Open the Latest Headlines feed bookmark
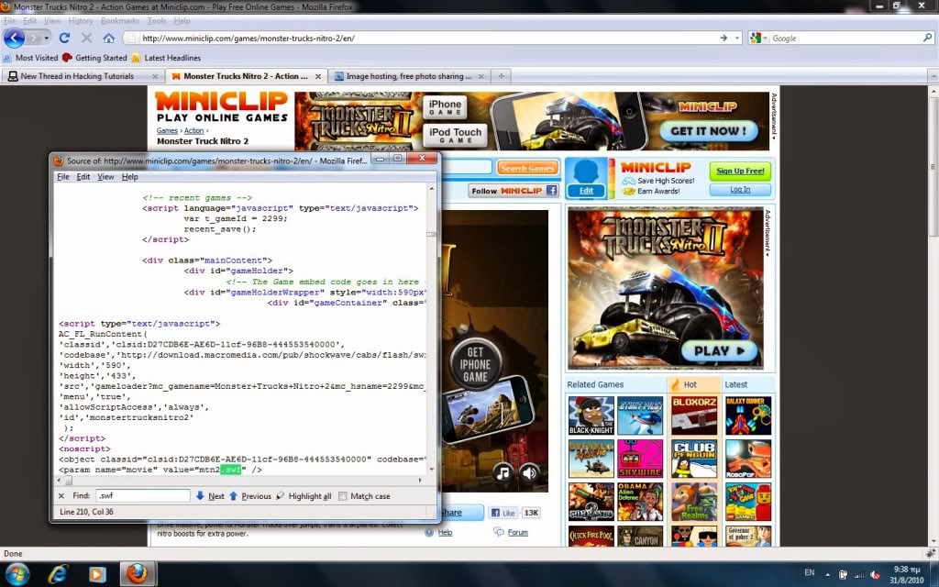939x587 pixels. click(x=167, y=58)
